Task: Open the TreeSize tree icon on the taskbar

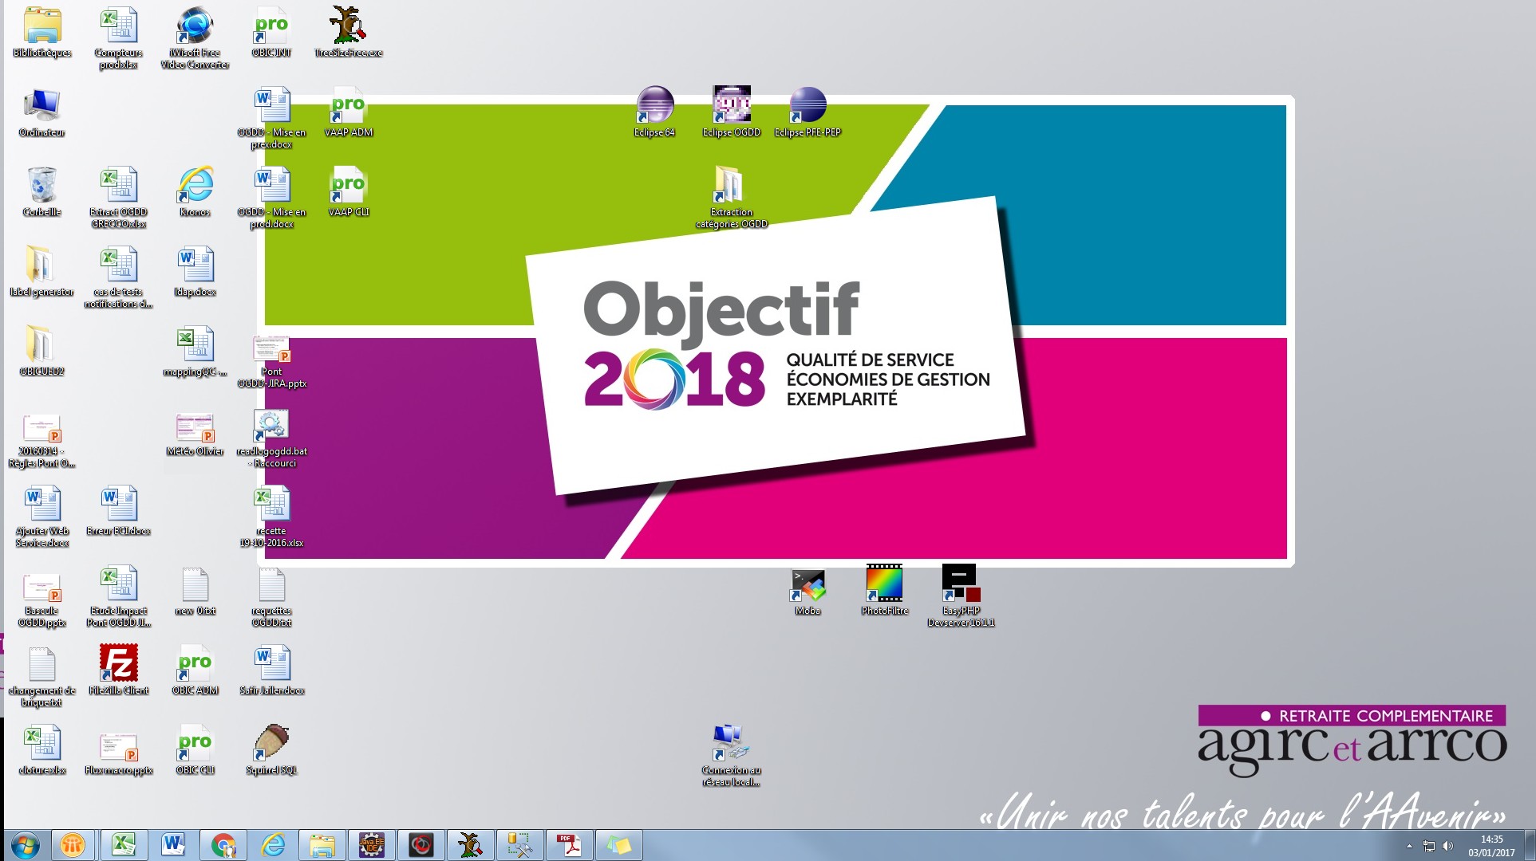Action: pos(470,845)
